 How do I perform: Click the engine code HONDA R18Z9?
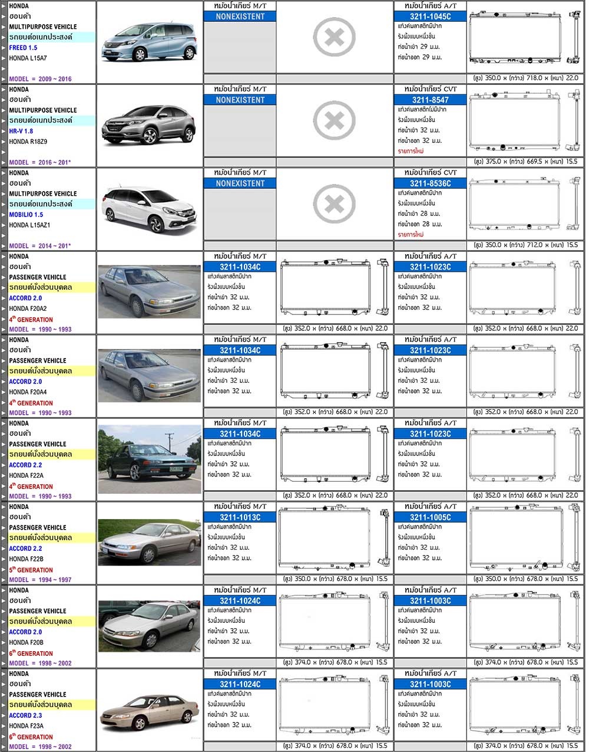pyautogui.click(x=28, y=142)
